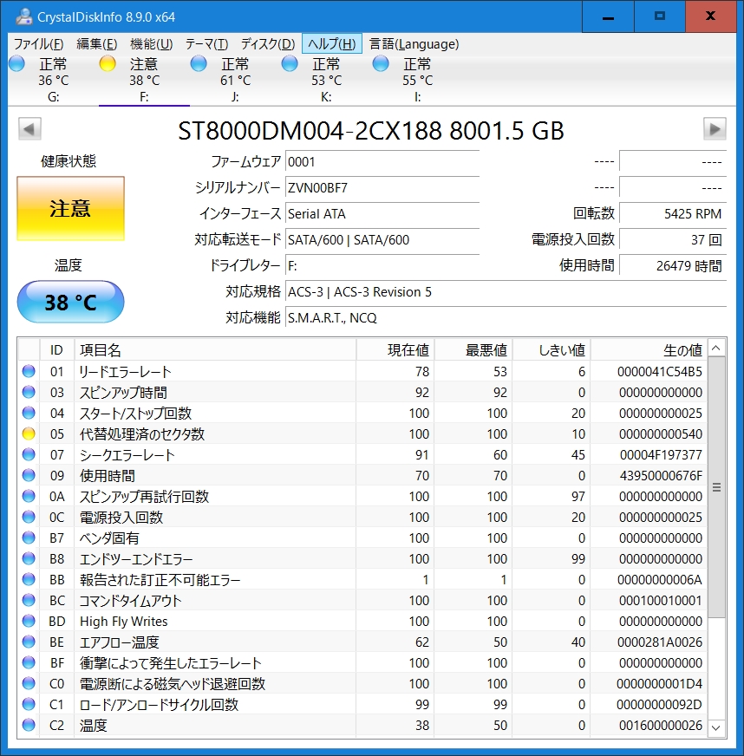The image size is (744, 756).
Task: Click yellow status icon for 05 代替処理済のセクタ数
Action: 29,433
